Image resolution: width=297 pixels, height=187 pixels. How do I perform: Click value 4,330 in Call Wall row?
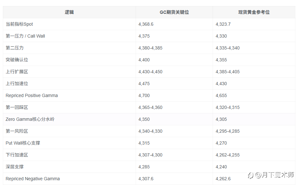[221, 36]
